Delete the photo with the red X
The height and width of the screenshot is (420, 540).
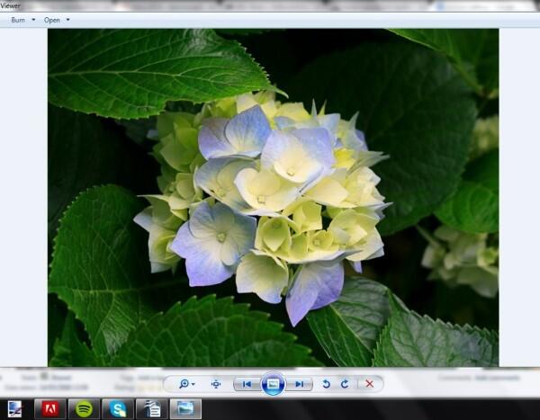(370, 384)
